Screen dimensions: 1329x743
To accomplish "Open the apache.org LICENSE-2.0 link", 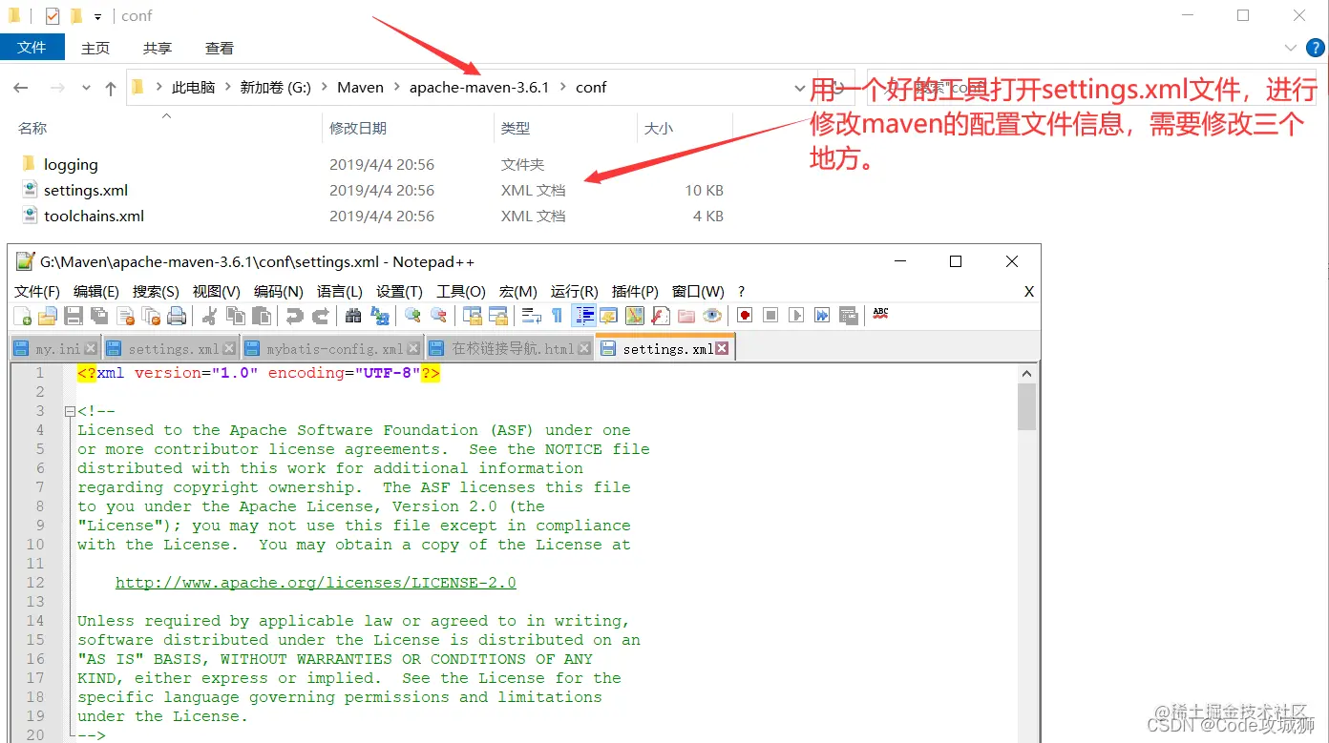I will click(316, 583).
